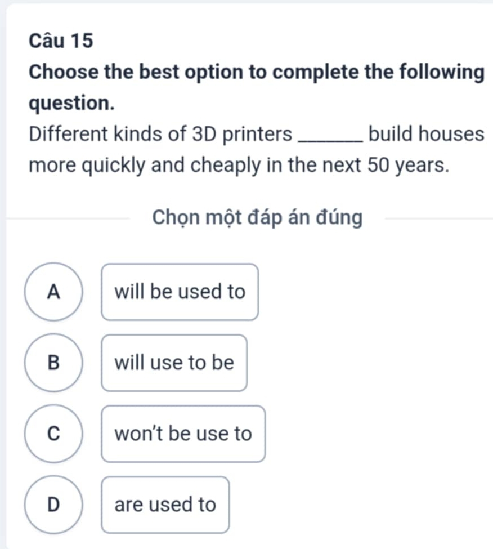This screenshot has height=549, width=493.
Task: Pick the answer "won't be use to"
Action: (183, 434)
